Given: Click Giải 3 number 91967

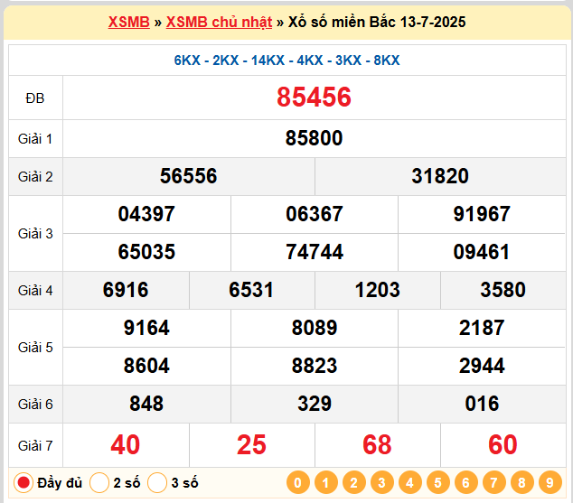Looking at the screenshot, I should (x=482, y=214).
